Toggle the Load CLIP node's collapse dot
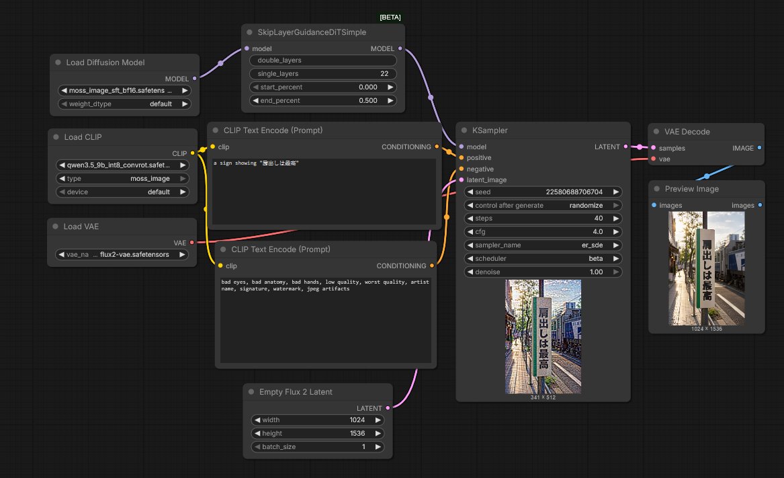784x478 pixels. [56, 137]
